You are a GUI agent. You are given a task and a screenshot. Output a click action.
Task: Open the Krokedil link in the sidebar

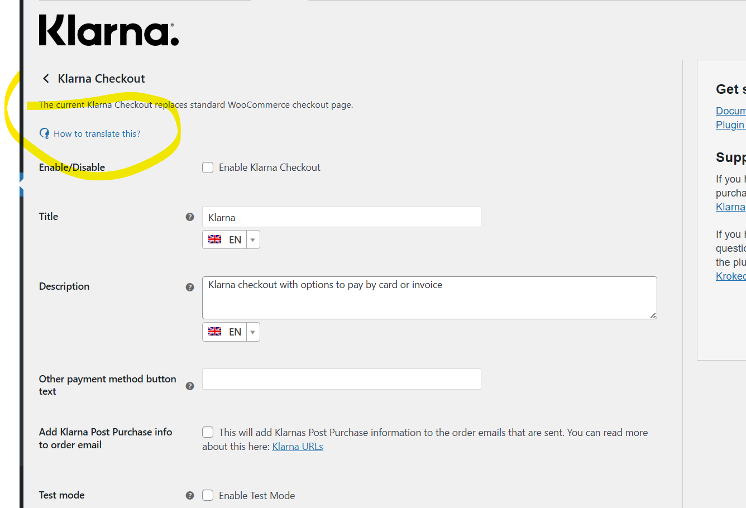tap(731, 276)
